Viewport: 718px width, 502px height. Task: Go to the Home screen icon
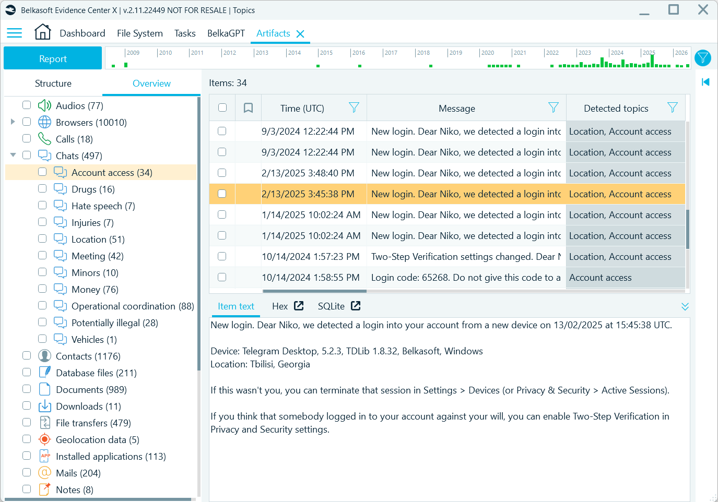click(43, 32)
